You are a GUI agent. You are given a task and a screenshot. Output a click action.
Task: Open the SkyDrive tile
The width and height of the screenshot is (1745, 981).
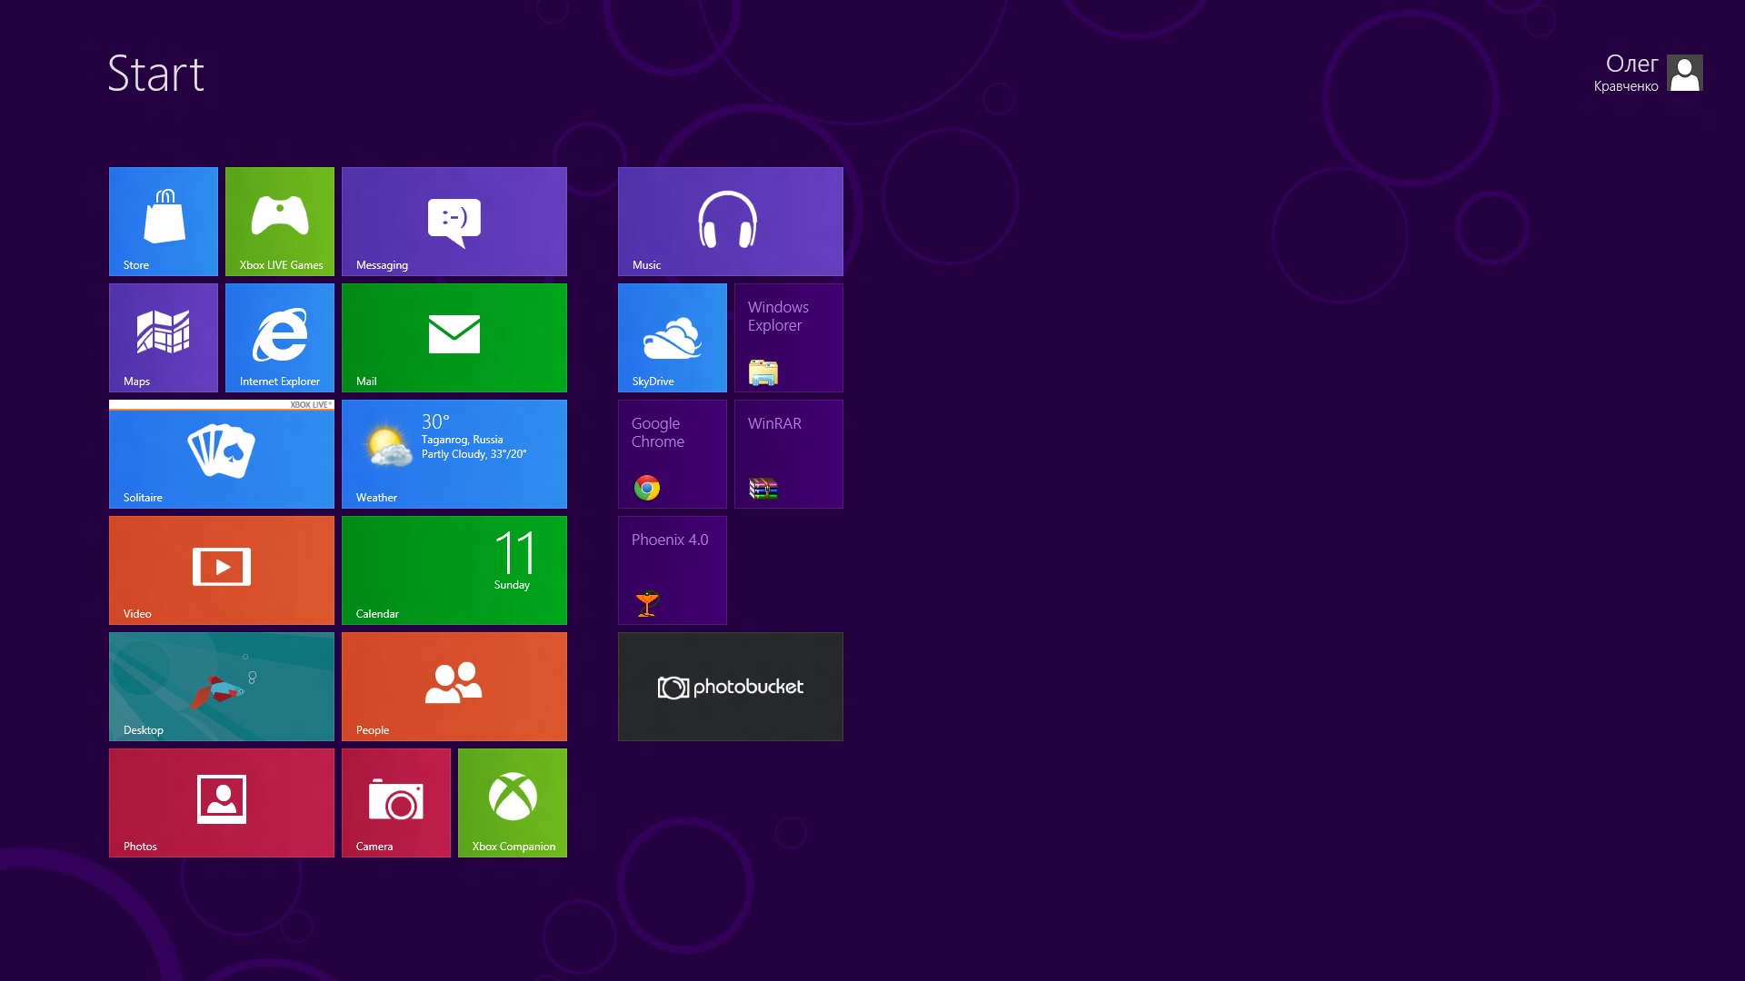tap(673, 338)
